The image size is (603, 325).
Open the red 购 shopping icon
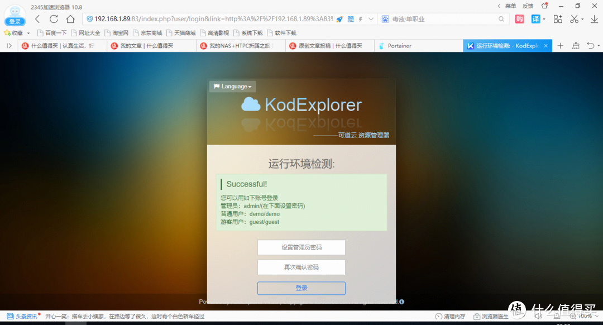coord(520,19)
